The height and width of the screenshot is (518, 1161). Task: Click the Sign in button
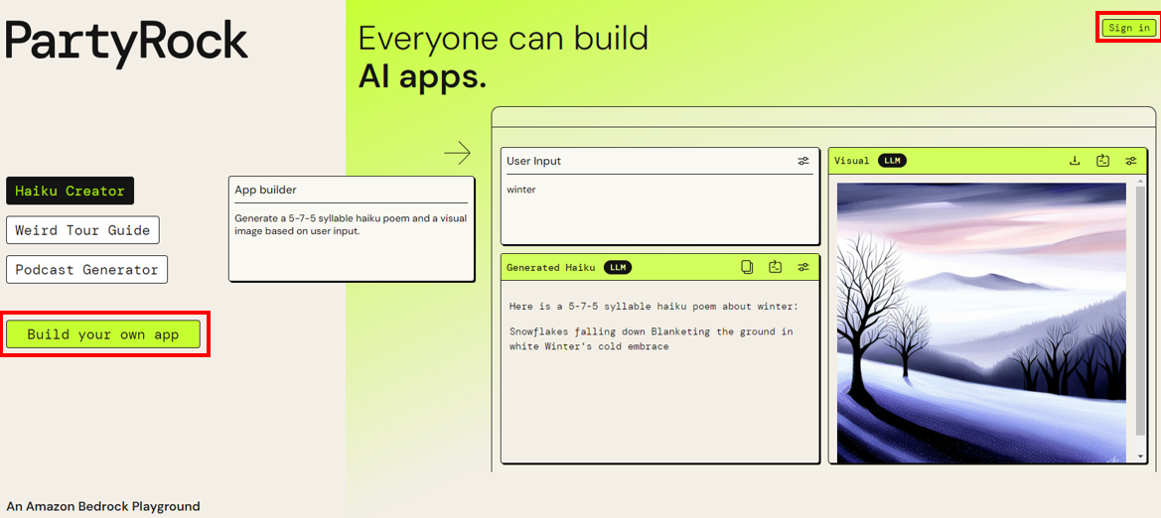(1129, 28)
